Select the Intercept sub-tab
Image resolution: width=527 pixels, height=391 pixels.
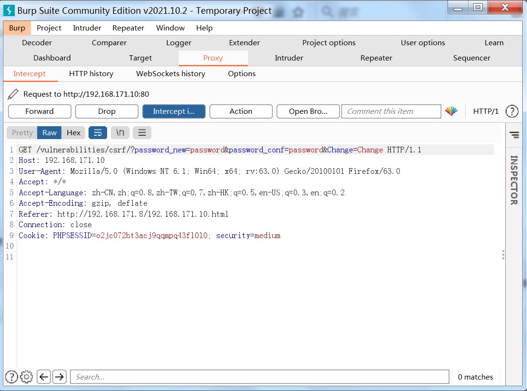pos(30,74)
